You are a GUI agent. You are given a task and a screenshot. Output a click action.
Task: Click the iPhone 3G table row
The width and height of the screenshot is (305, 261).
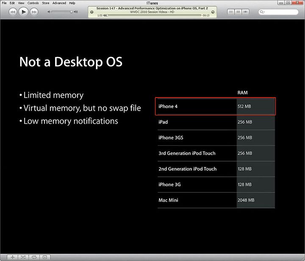pos(216,185)
